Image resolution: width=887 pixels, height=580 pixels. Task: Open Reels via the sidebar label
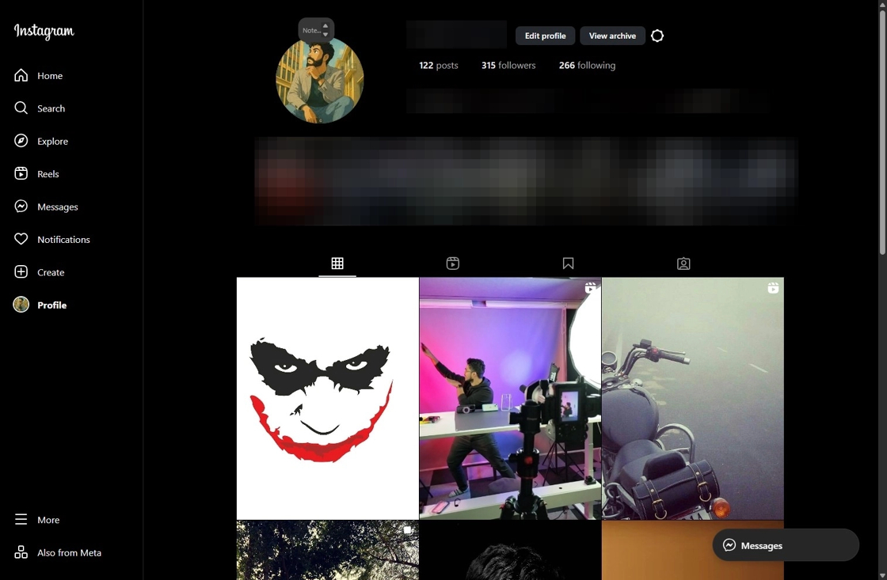click(48, 174)
